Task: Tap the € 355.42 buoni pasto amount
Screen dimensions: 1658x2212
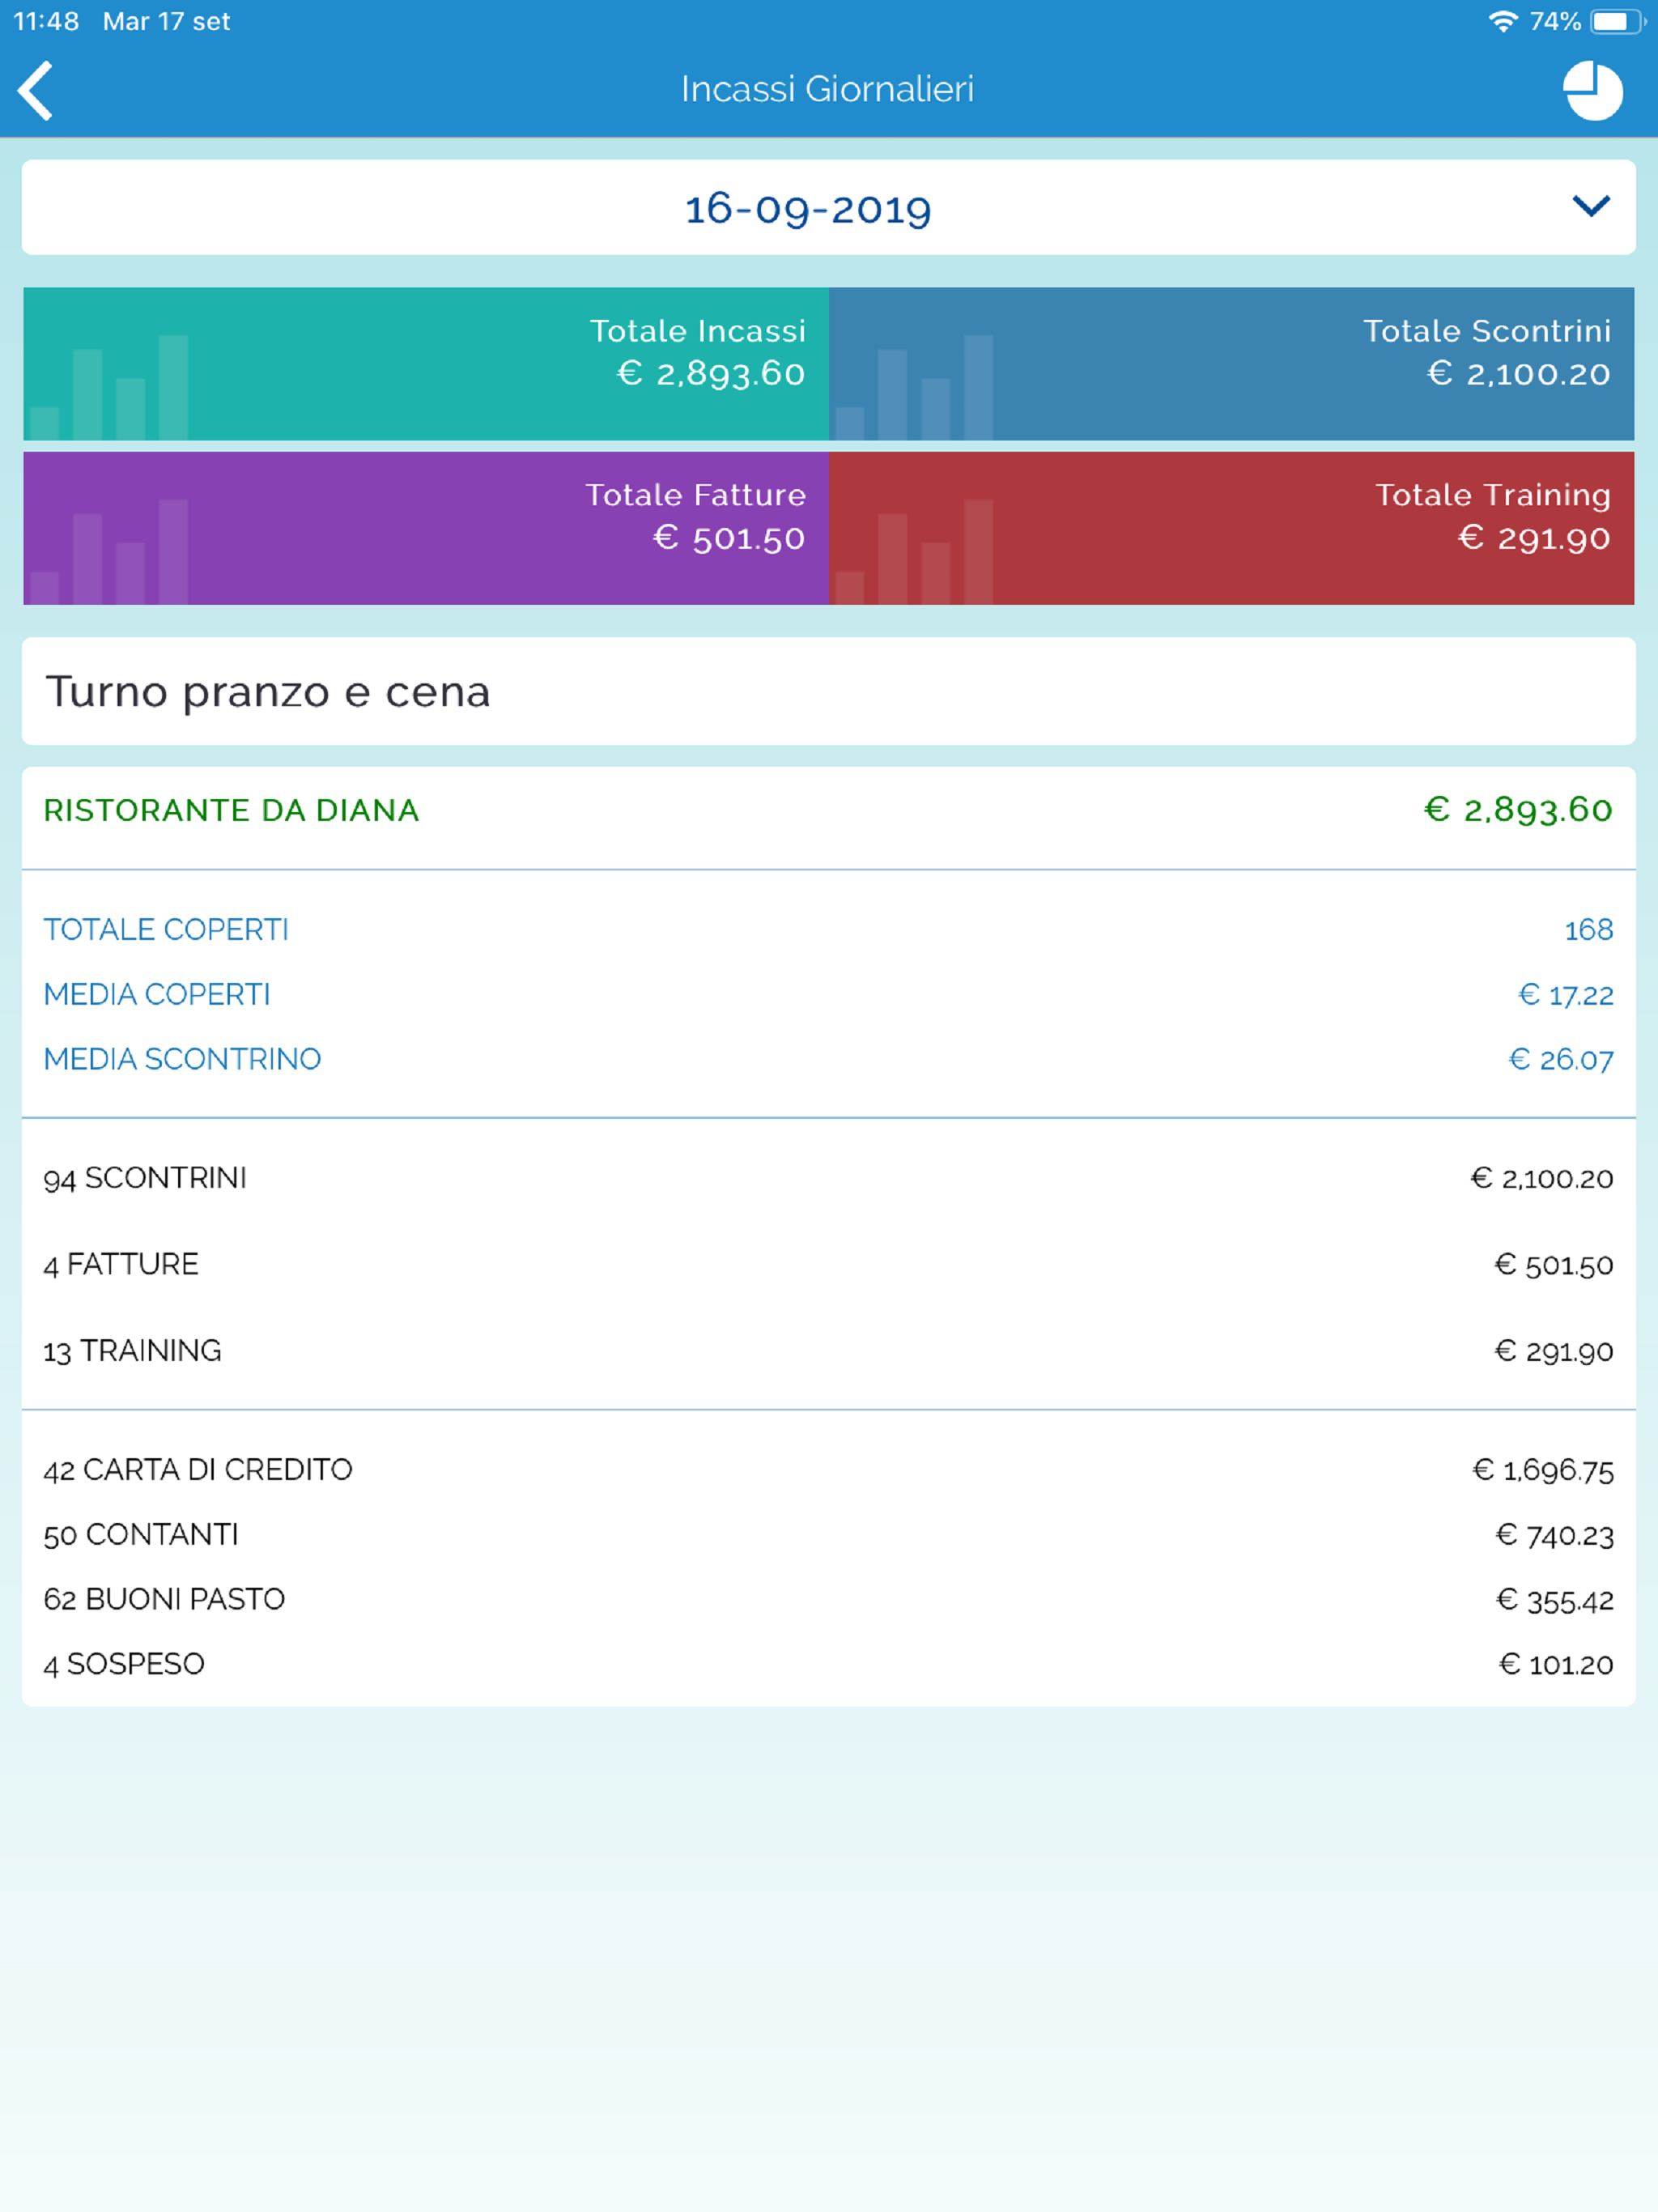Action: (x=1555, y=1600)
